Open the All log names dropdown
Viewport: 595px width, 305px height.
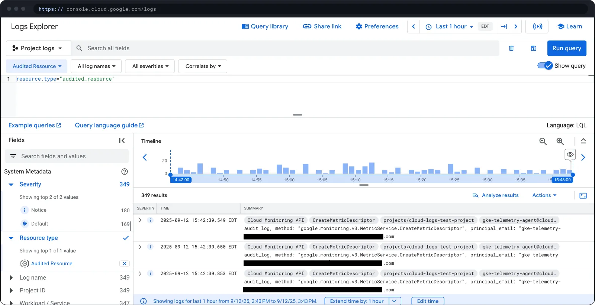click(x=97, y=66)
